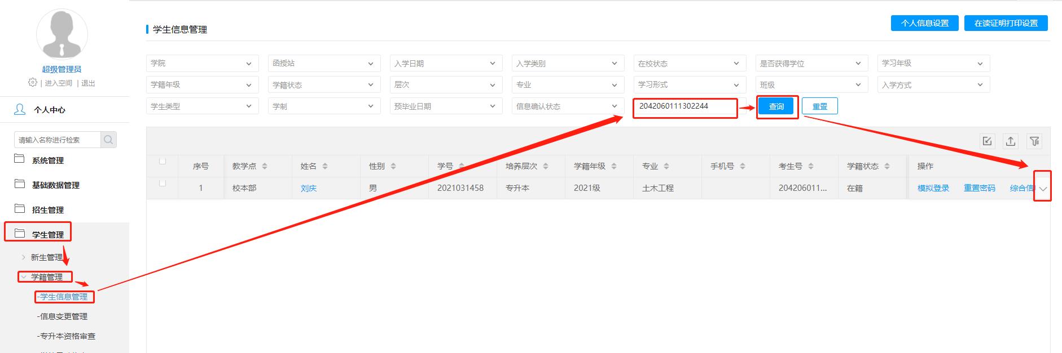
Task: Tick the checkbox for row 刘庆
Action: tap(163, 184)
